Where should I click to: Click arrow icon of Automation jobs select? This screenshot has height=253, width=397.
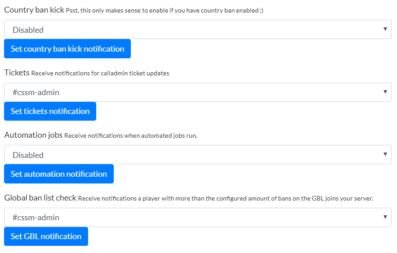(x=385, y=154)
